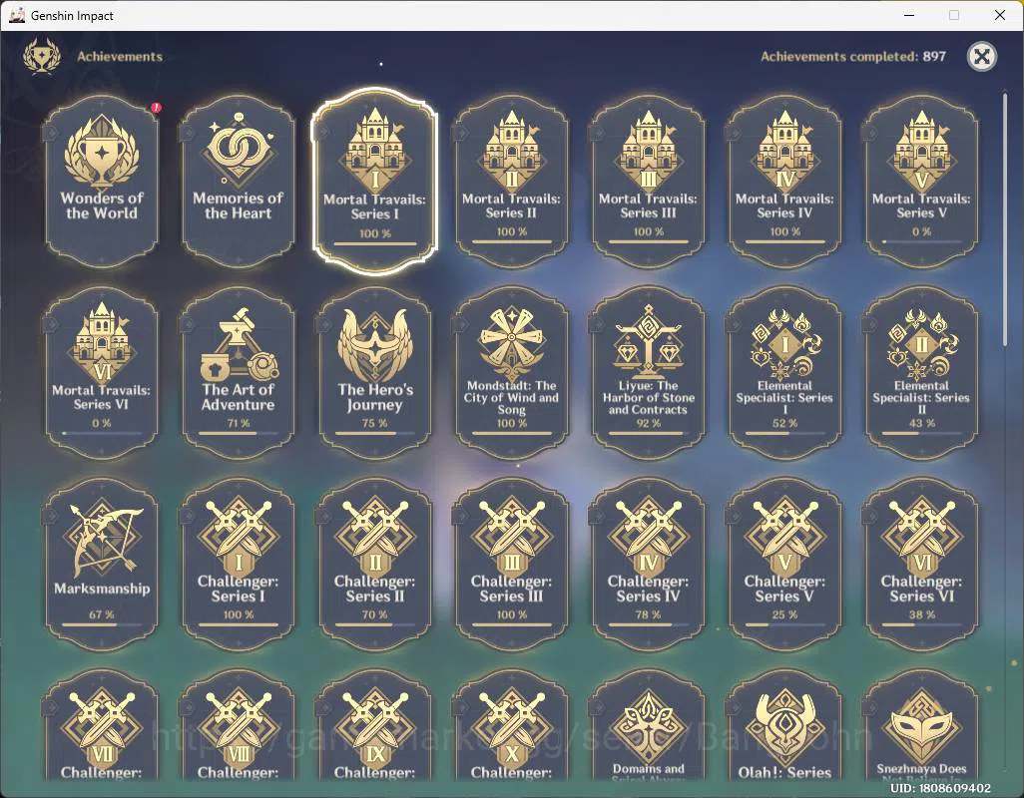
Task: Open Liyue: The Harbor of Stone and Contracts
Action: point(648,372)
